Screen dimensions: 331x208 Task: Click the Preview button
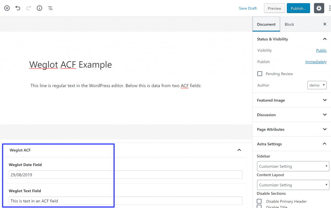pos(274,8)
